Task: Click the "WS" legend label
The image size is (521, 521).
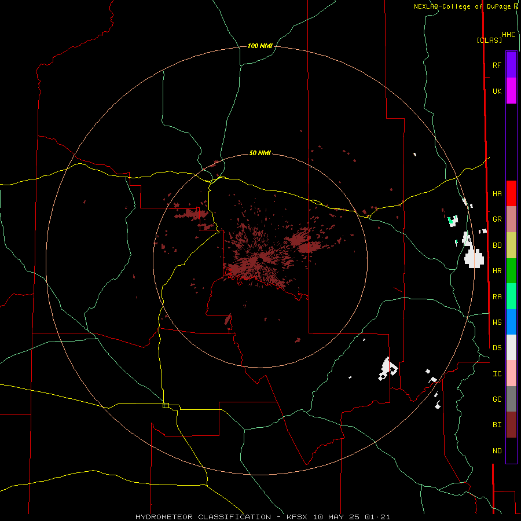Action: click(x=497, y=322)
